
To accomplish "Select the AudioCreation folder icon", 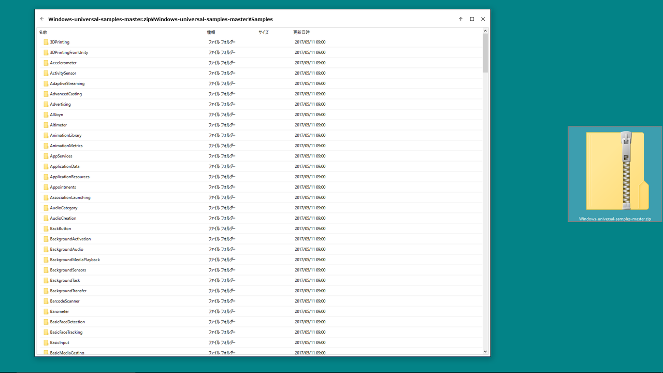I will (46, 218).
